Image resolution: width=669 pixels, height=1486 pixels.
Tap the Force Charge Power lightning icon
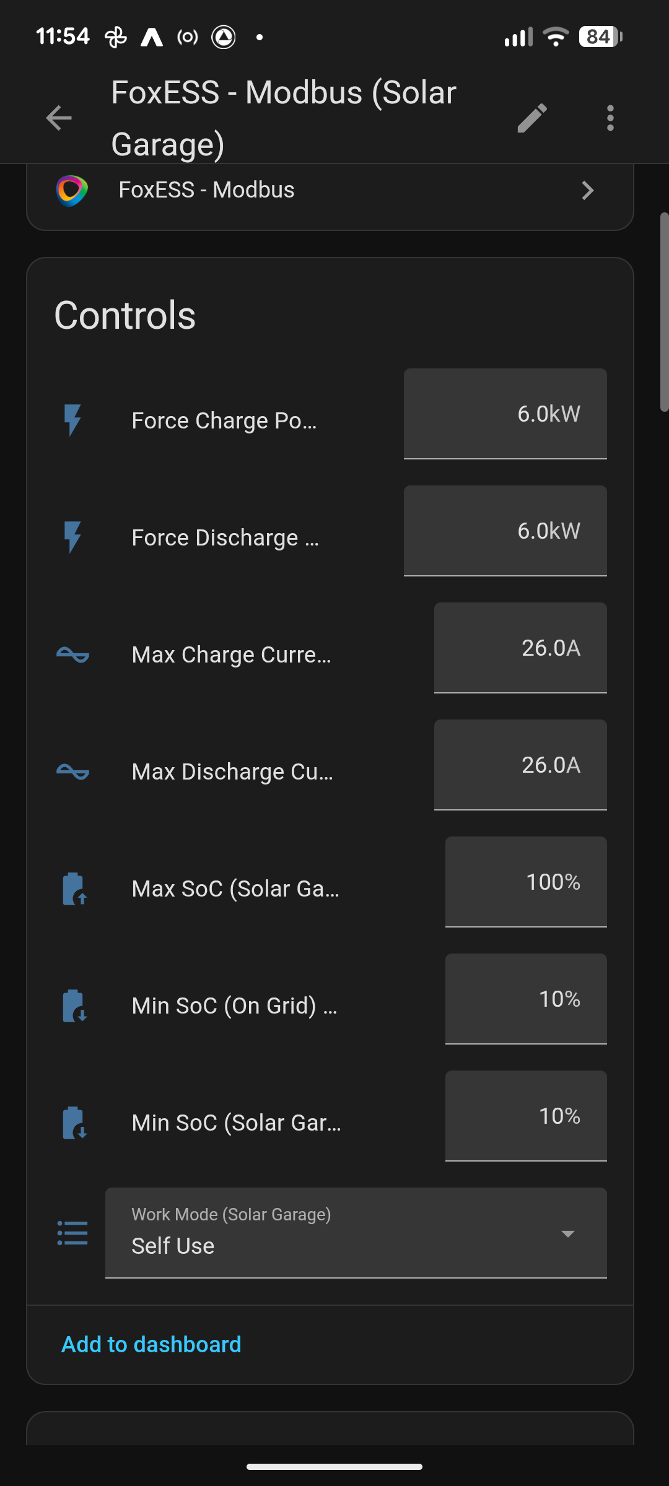[72, 420]
